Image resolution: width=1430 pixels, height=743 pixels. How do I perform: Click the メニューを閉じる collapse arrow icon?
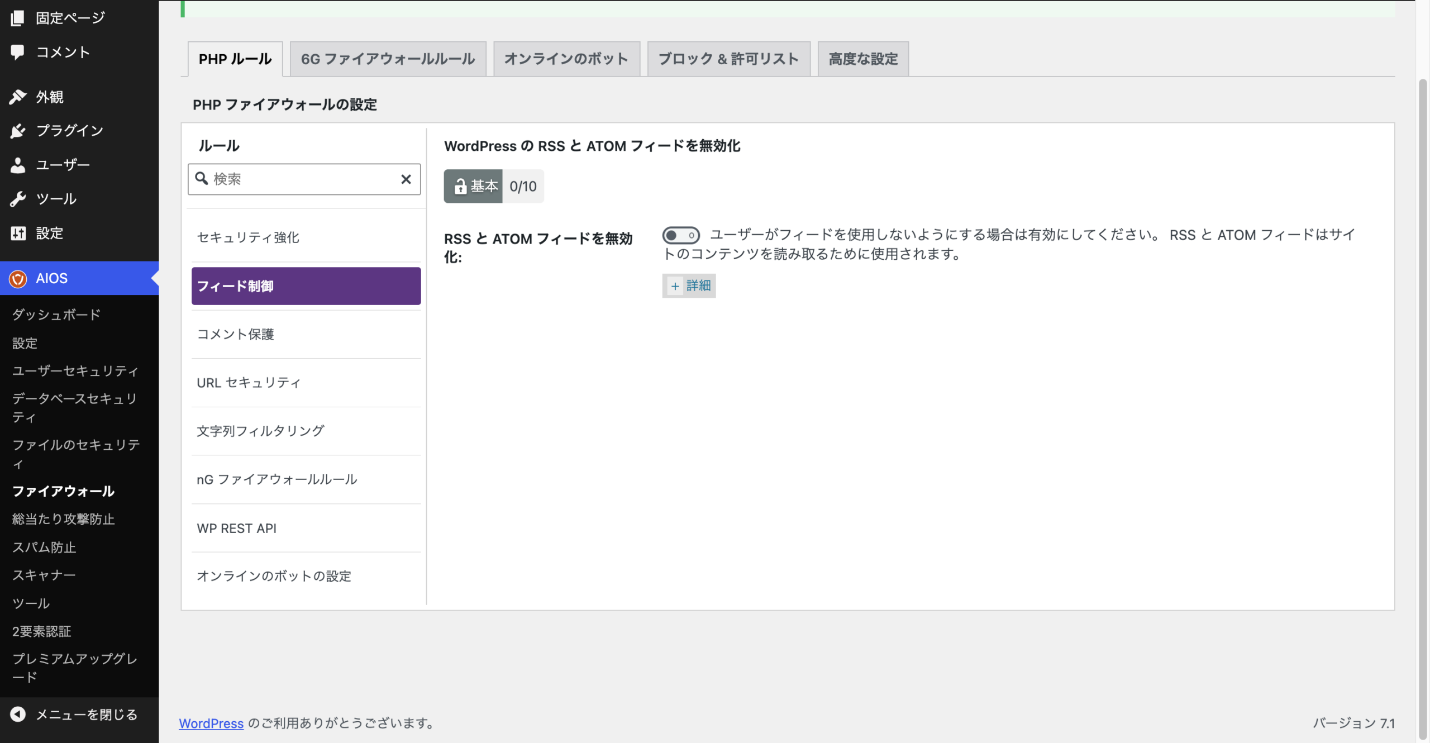pyautogui.click(x=18, y=715)
